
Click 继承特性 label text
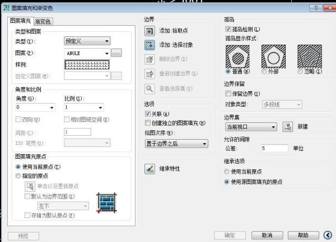tap(170, 169)
